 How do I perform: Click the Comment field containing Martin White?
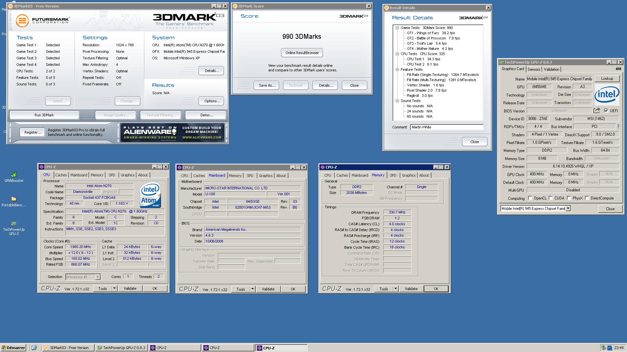click(447, 127)
